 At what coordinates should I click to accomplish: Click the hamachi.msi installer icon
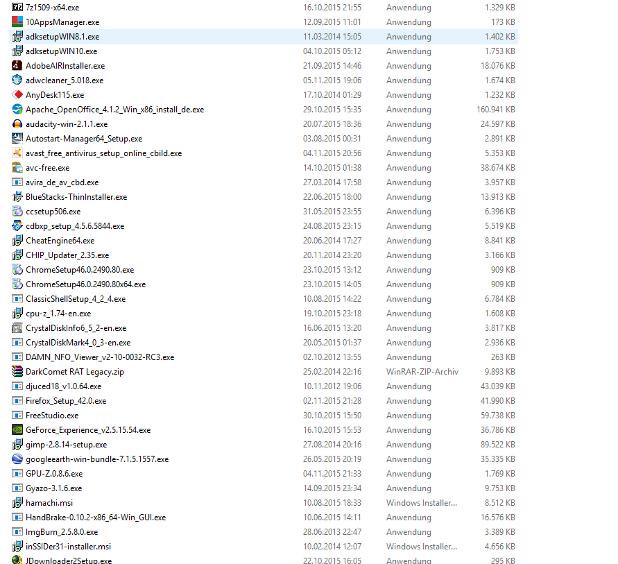coord(17,503)
